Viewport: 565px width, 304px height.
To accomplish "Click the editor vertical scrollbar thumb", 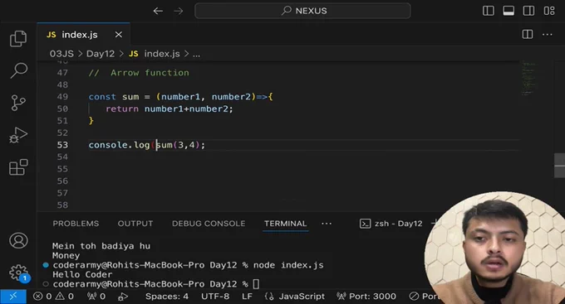I will pyautogui.click(x=559, y=166).
